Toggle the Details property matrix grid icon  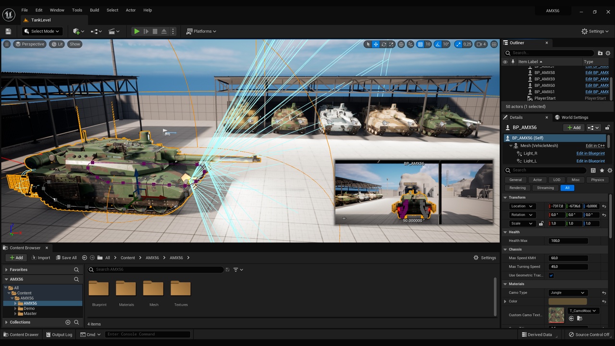click(x=593, y=170)
